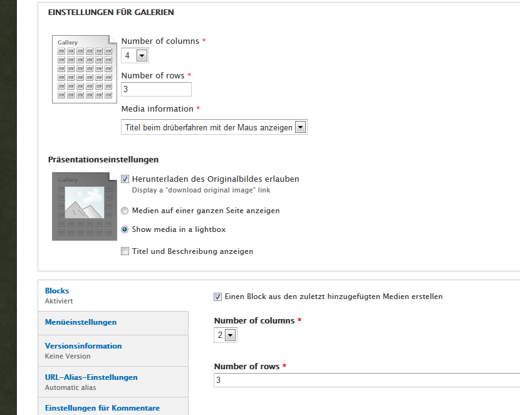Click the block Number of rows field
Screen dimensions: 520x415
click(367, 381)
